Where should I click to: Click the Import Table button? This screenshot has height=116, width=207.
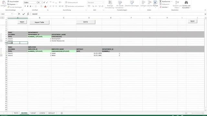click(39, 22)
